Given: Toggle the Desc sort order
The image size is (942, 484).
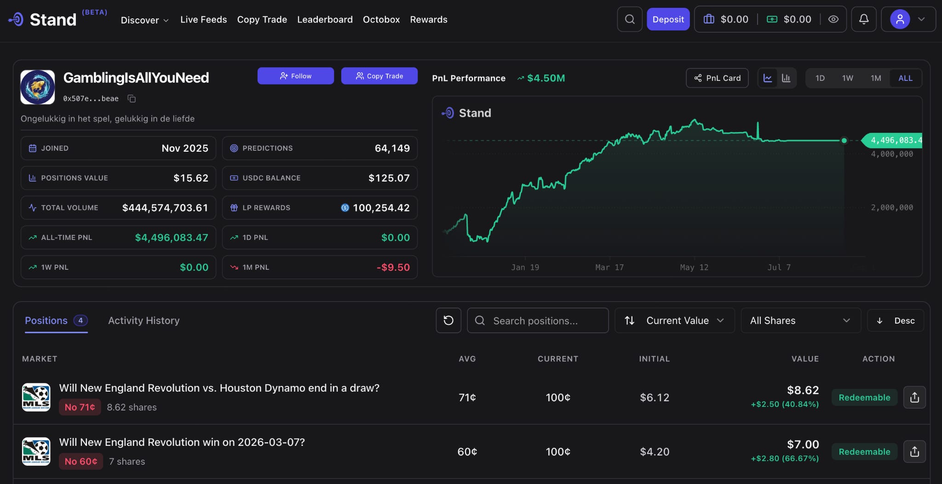Looking at the screenshot, I should coord(896,320).
